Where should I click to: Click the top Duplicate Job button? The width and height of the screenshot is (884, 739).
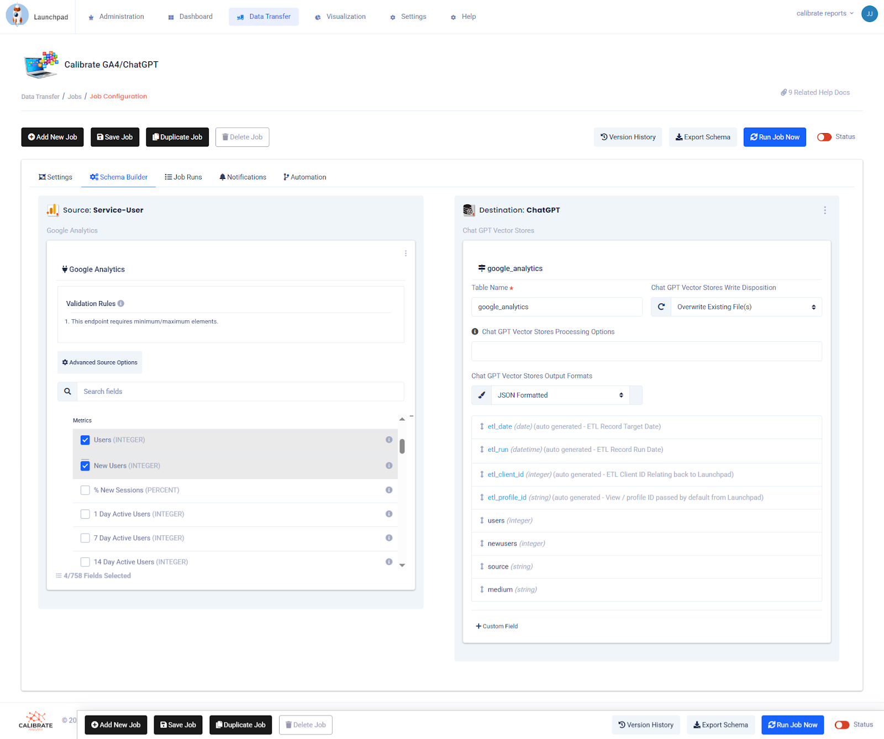tap(177, 137)
